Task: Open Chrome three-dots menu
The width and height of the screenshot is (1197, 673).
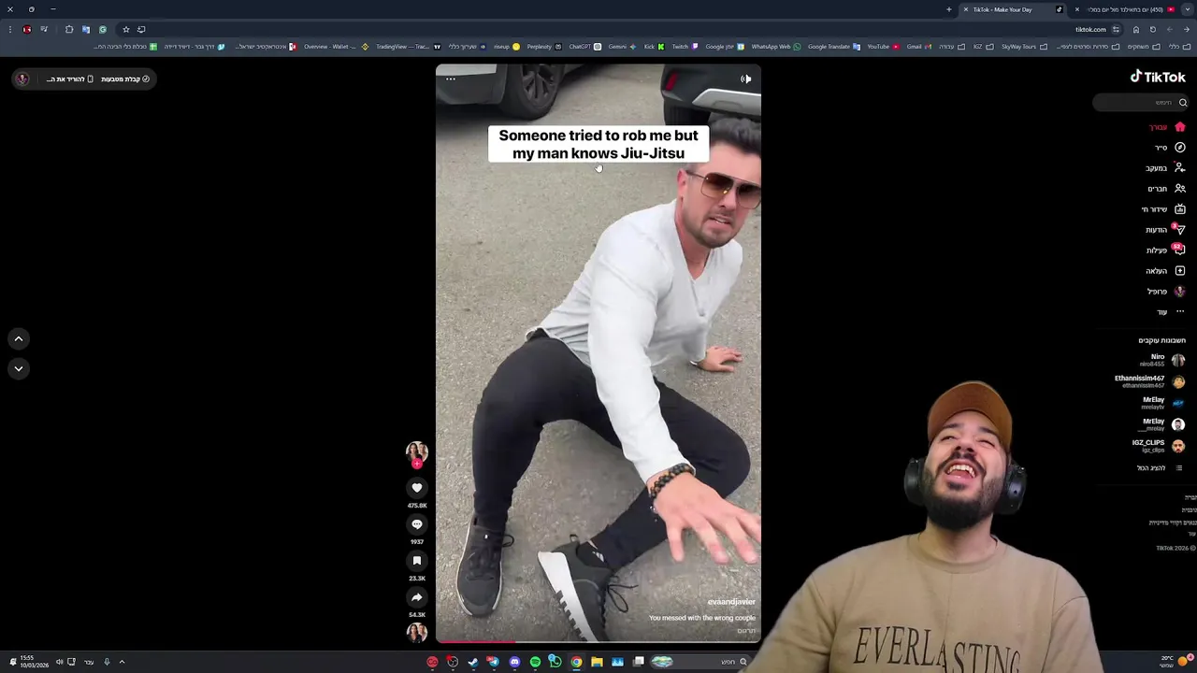Action: pyautogui.click(x=10, y=29)
